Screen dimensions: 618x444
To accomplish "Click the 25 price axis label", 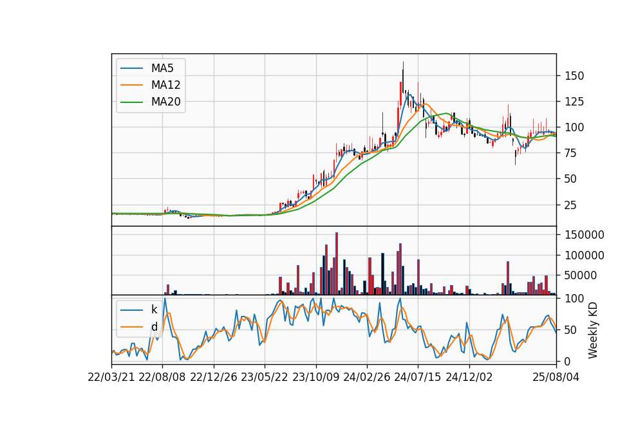I will [x=571, y=205].
